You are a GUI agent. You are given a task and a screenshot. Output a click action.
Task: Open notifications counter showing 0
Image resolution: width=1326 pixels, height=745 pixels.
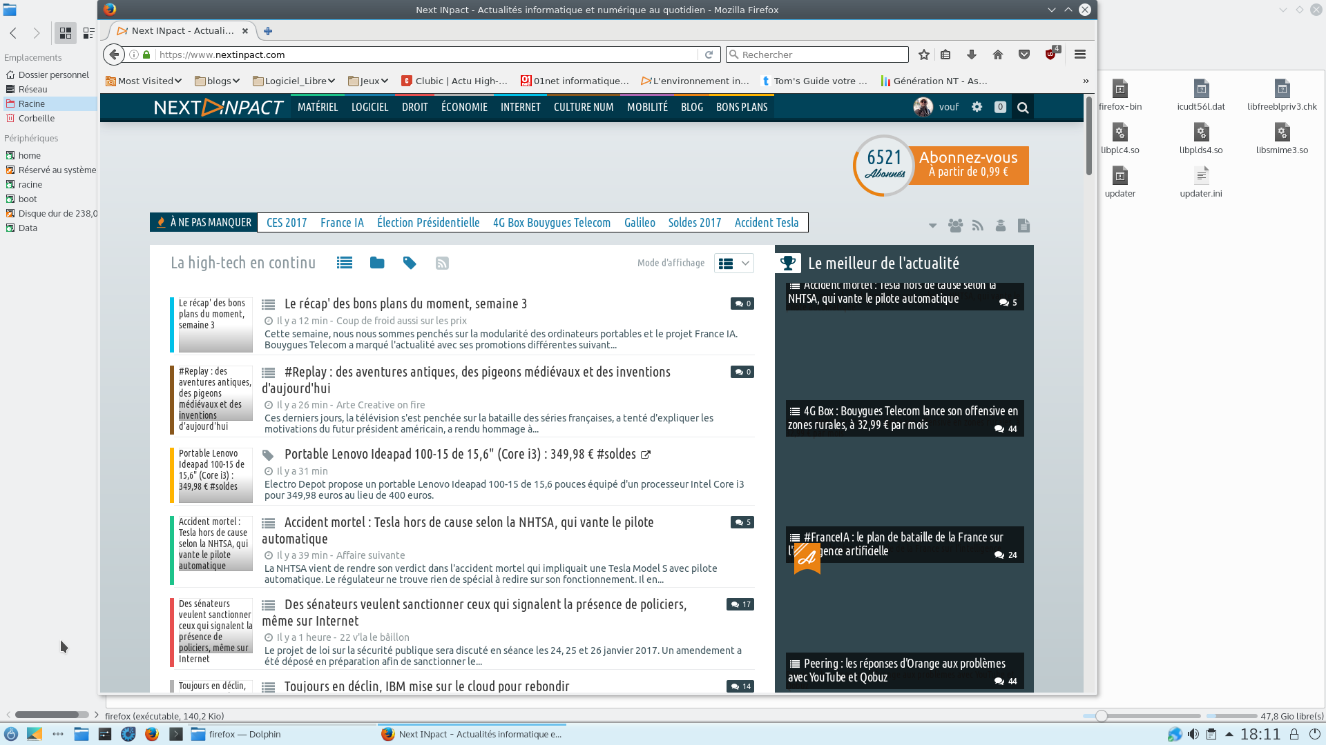pyautogui.click(x=1000, y=107)
